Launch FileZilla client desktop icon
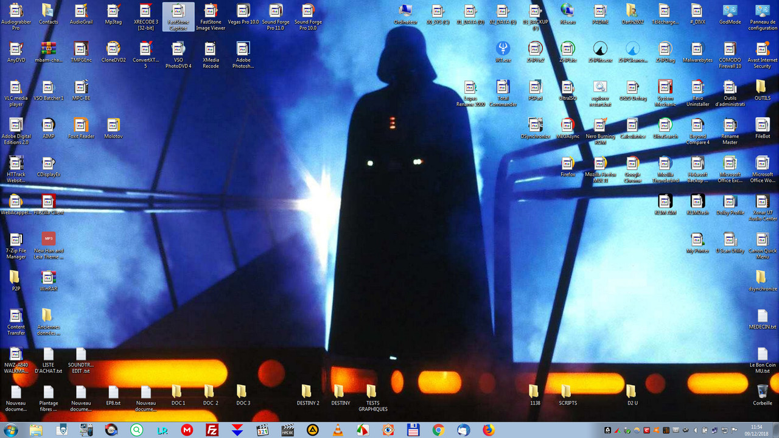 (x=48, y=204)
